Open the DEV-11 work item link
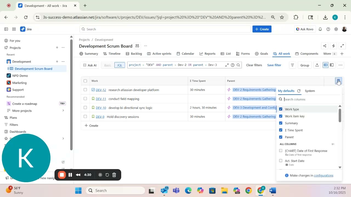The width and height of the screenshot is (351, 197). pos(101,99)
